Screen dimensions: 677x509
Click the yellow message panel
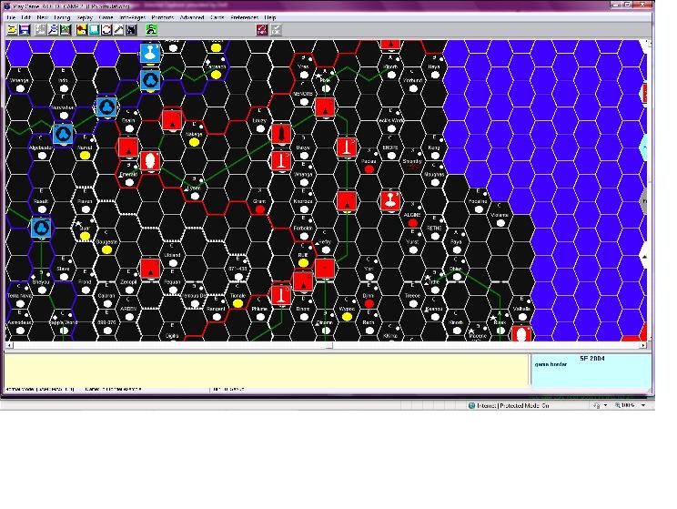267,370
